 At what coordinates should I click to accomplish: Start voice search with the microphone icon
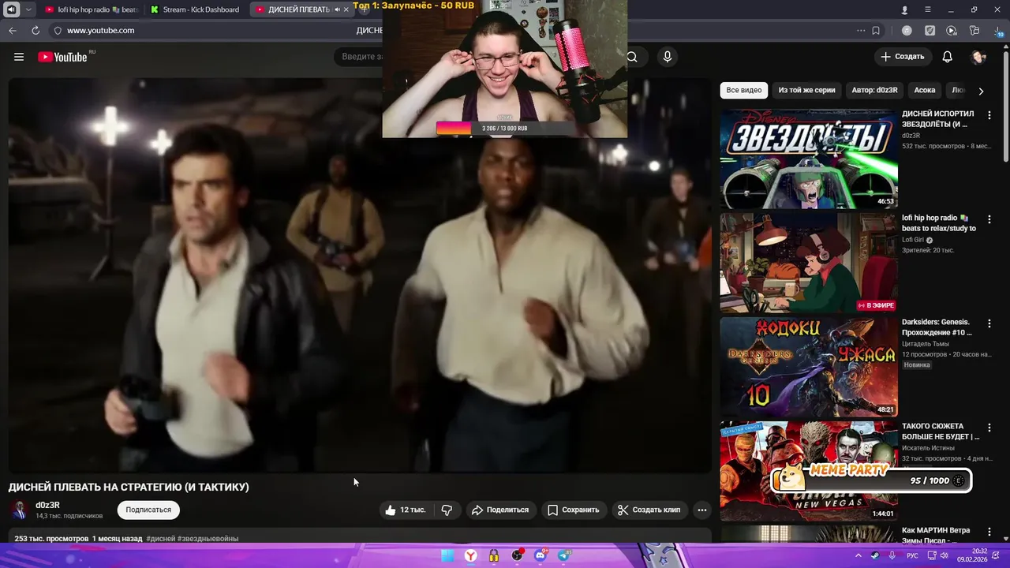point(668,57)
